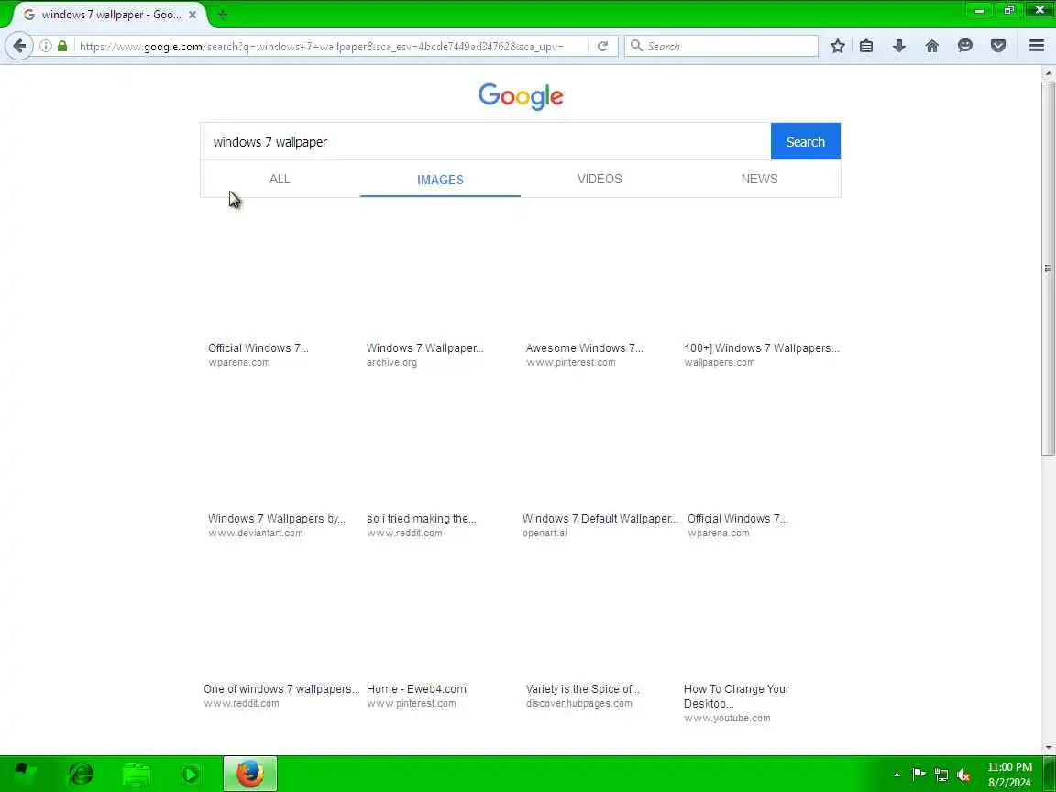1056x792 pixels.
Task: Open One of windows 7 wallpapers... reddit result
Action: (x=281, y=689)
